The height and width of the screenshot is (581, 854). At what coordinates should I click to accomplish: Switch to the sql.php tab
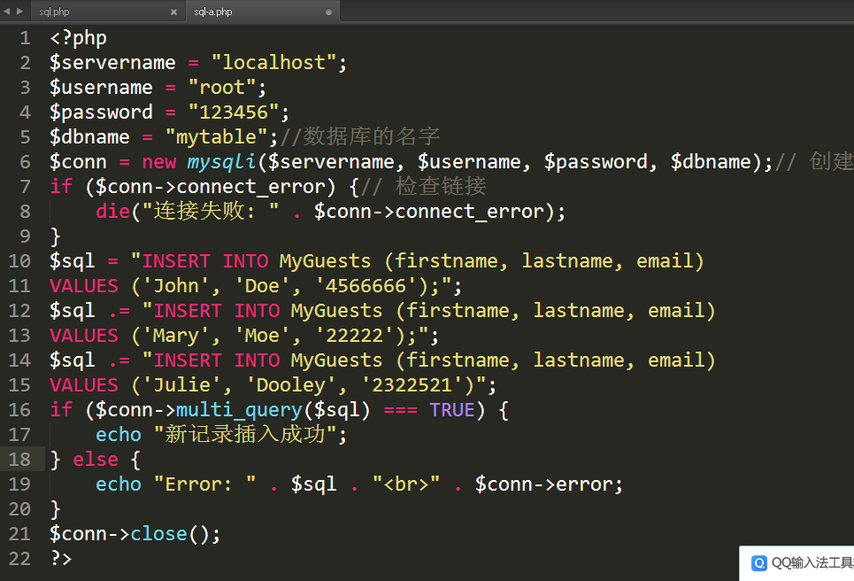click(x=106, y=12)
